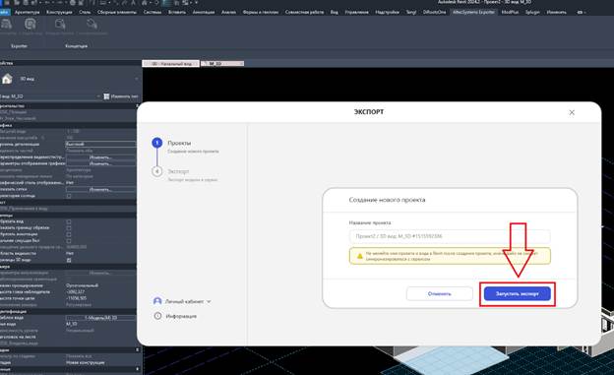Image resolution: width=614 pixels, height=375 pixels.
Task: Open the 'Сталь' ribbon tab
Action: pos(85,12)
